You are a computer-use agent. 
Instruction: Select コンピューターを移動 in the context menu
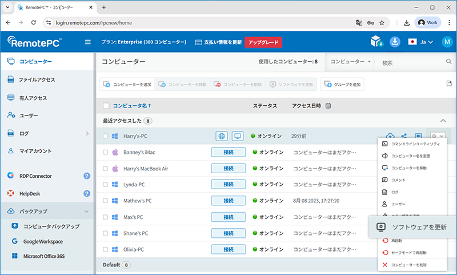coord(412,168)
